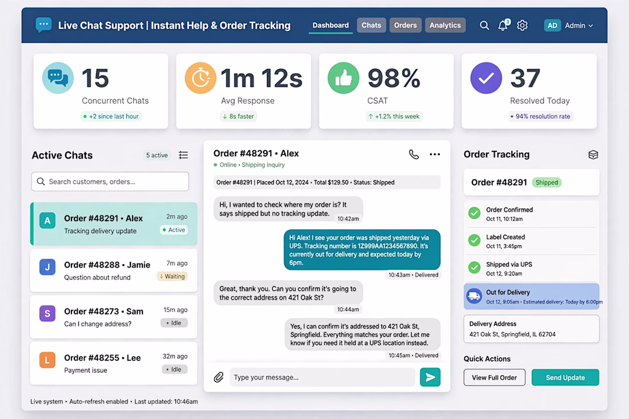This screenshot has height=419, width=629.
Task: Expand the Admin account dropdown
Action: tap(579, 25)
